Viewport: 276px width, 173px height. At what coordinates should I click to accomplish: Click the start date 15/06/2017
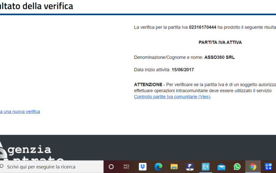tap(183, 70)
